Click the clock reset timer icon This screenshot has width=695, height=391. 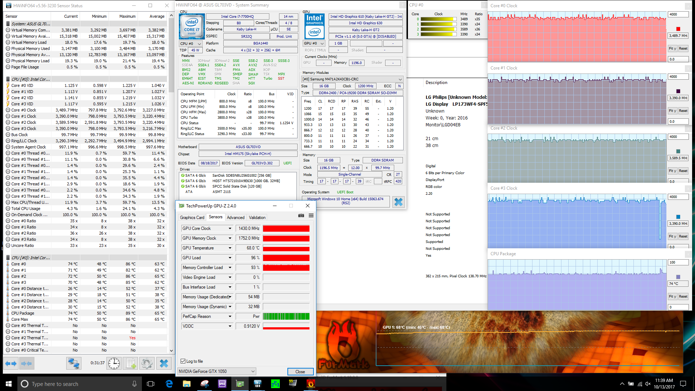[x=114, y=363]
